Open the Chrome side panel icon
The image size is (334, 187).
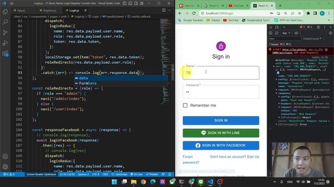click(315, 13)
